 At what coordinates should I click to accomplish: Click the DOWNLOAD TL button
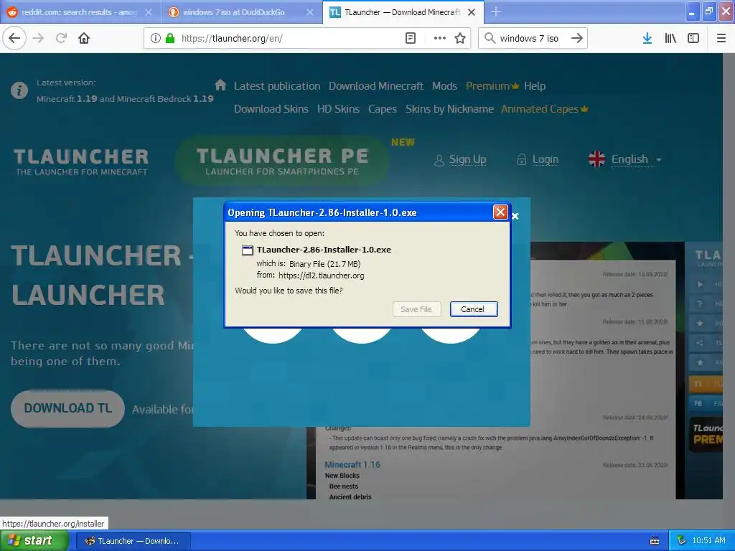68,408
